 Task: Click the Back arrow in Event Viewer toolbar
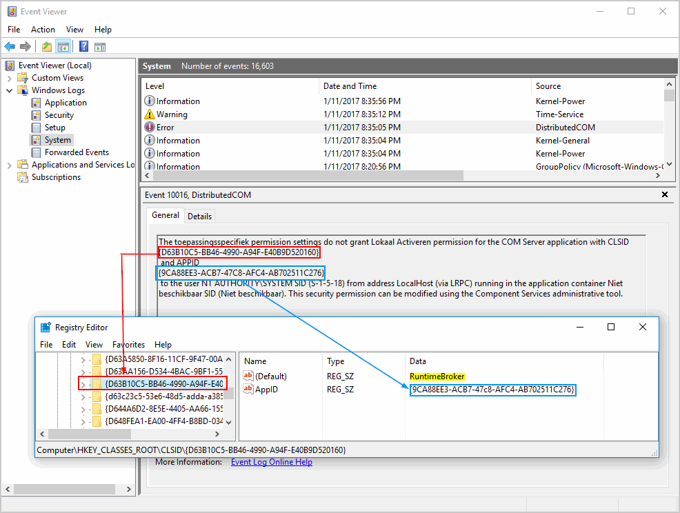10,47
